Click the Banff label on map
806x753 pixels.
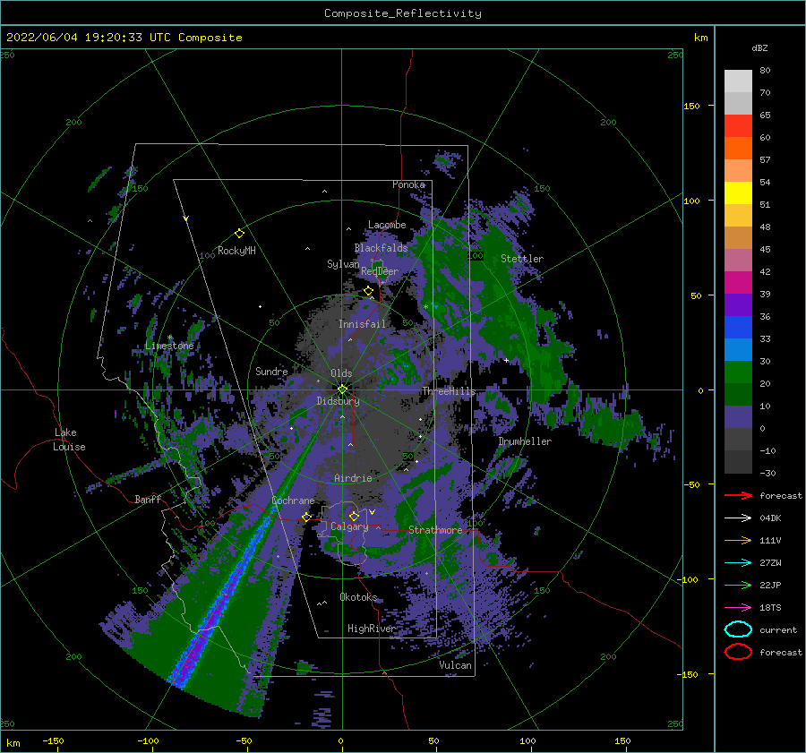[148, 499]
